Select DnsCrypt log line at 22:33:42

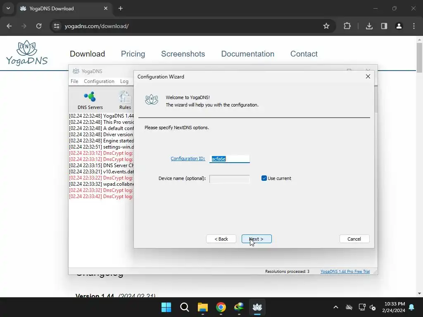tap(101, 196)
